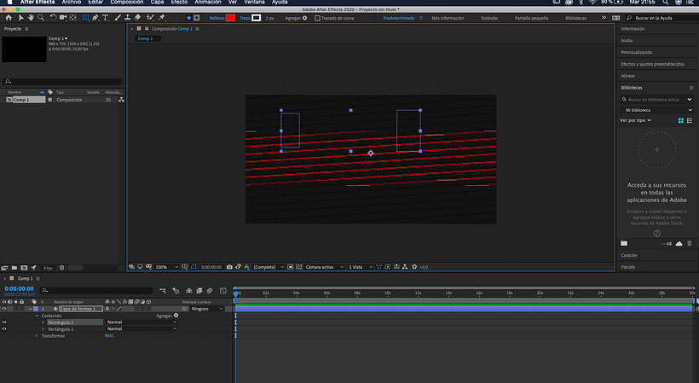Viewport: 699px width, 383px height.
Task: Select the Type text tool
Action: [x=105, y=18]
